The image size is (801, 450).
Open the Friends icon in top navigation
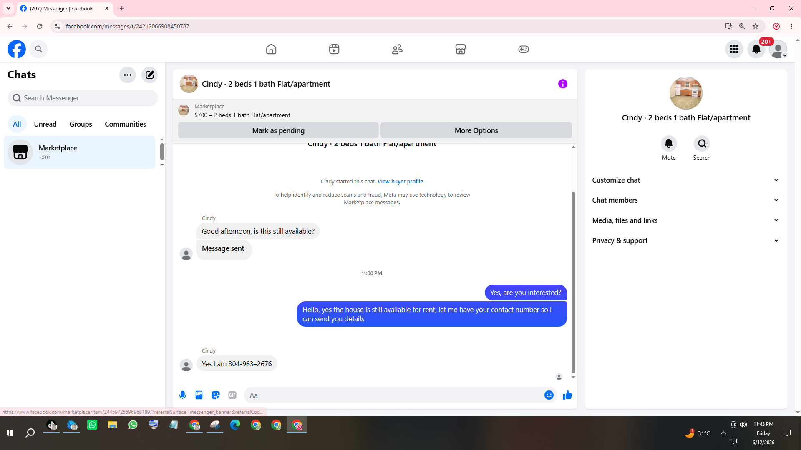point(397,49)
